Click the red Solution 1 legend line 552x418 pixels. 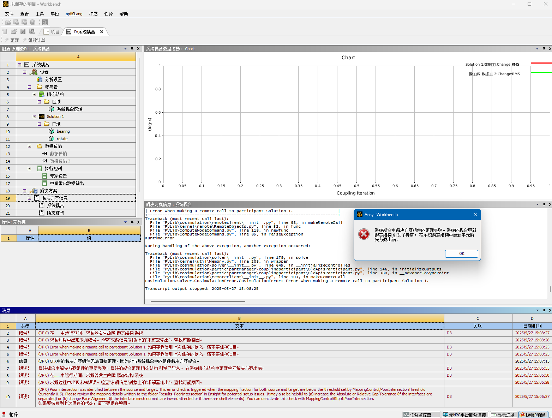click(x=541, y=63)
